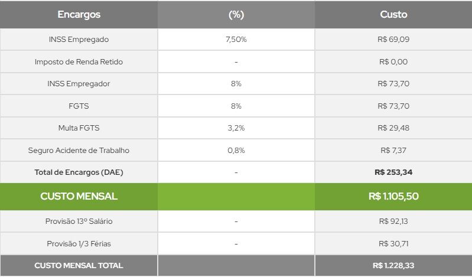The height and width of the screenshot is (277, 472).
Task: Click the R$ 1.228,33 total monthly cost
Action: [x=393, y=266]
